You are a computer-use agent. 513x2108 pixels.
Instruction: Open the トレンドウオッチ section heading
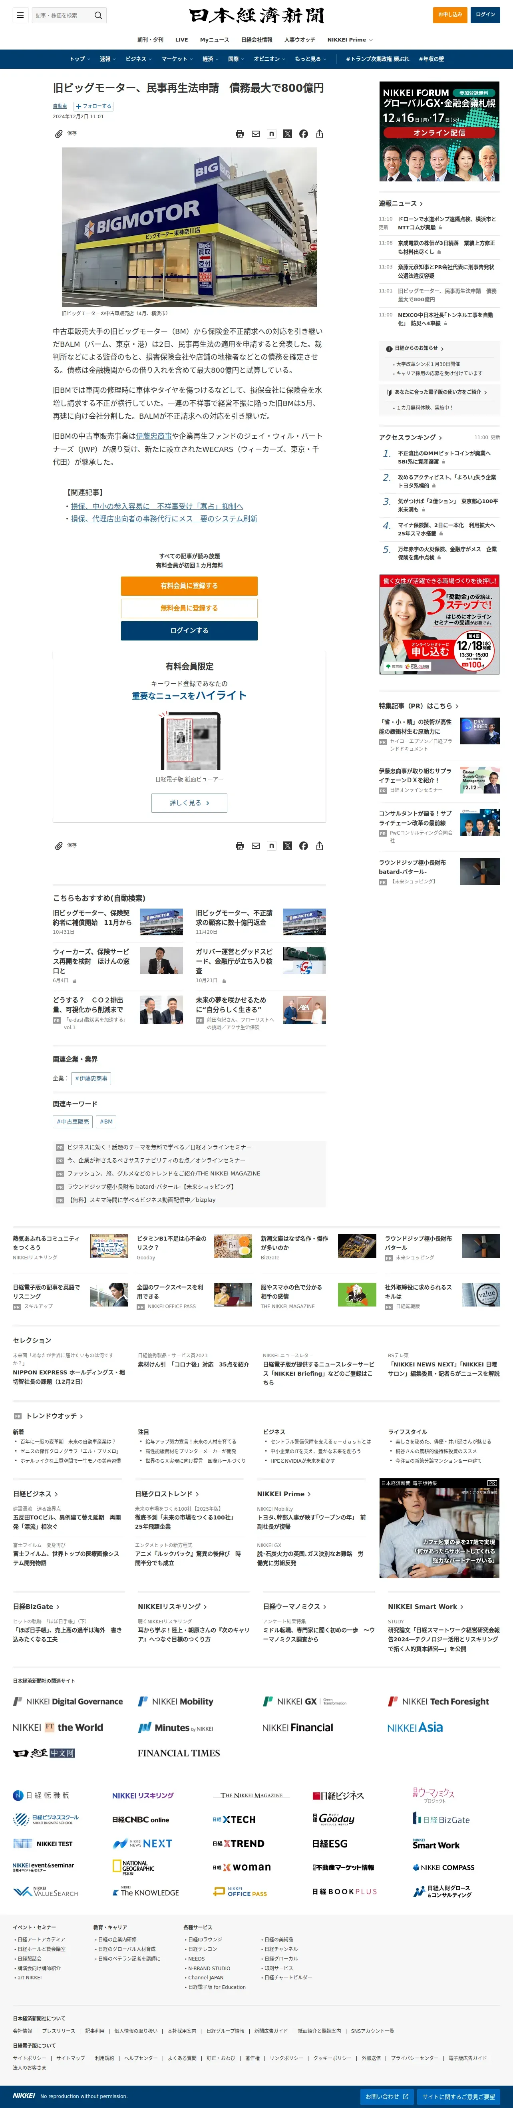tap(54, 1416)
